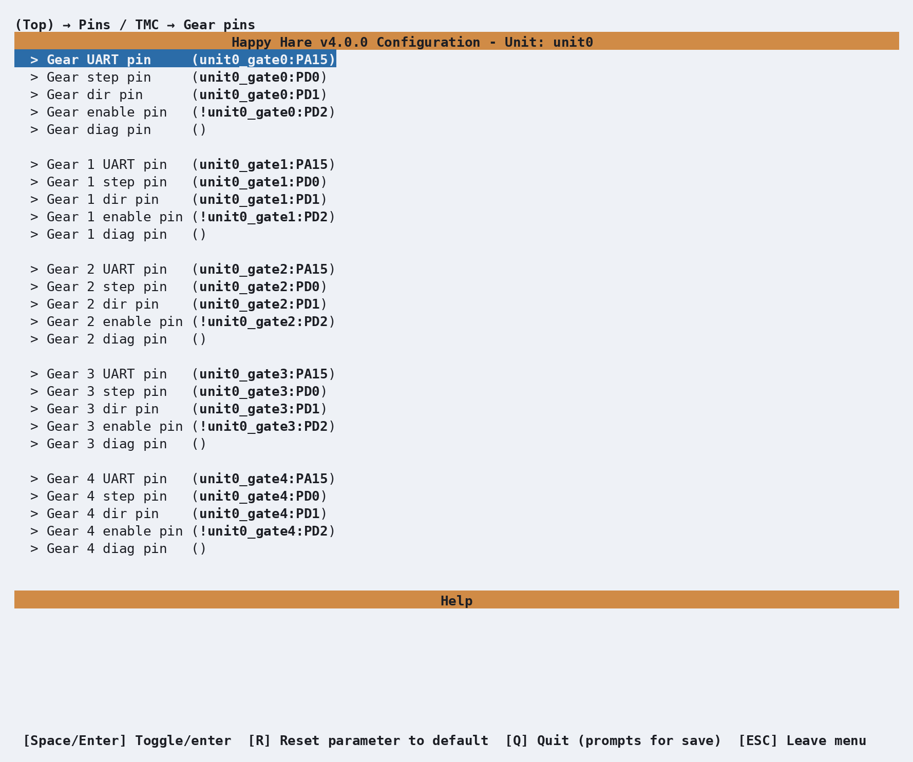Select the Gear 4 diag pin entry
This screenshot has width=913, height=762.
118,548
